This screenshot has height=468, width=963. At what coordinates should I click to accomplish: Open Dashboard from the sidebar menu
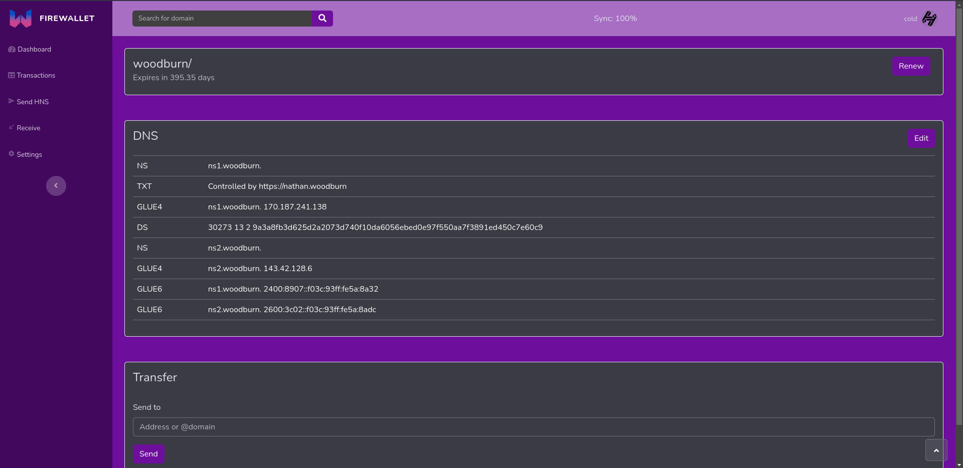pos(34,49)
